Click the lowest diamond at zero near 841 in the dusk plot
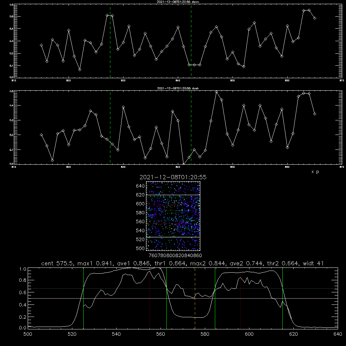346x346 pixels. [x=184, y=164]
